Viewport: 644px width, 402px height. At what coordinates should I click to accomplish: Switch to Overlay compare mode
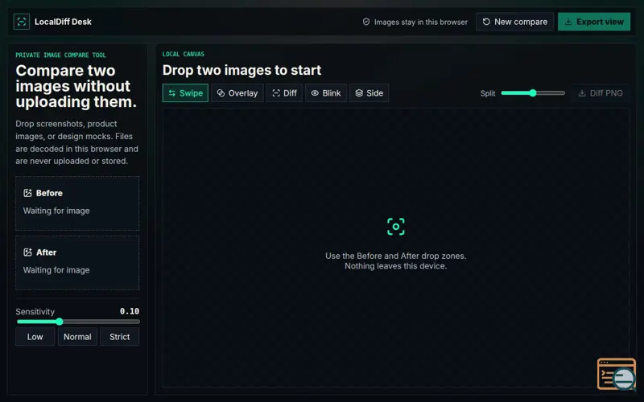pos(237,93)
